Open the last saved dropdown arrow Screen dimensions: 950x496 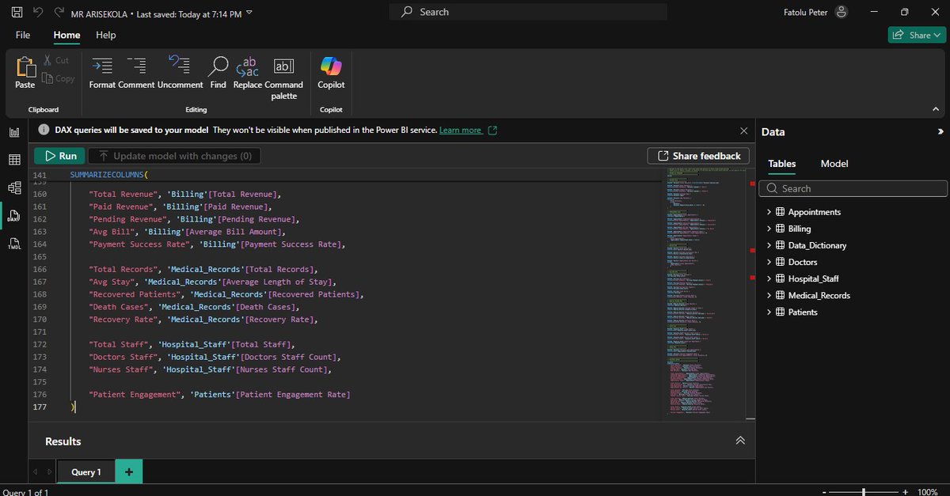(x=250, y=13)
